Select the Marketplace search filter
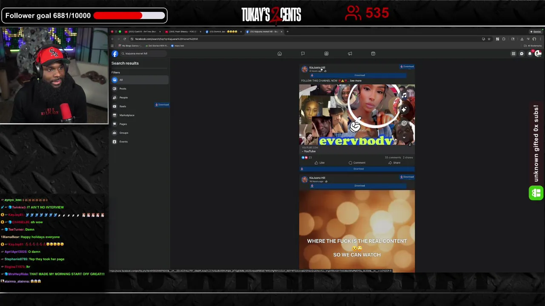This screenshot has width=545, height=306. [x=140, y=115]
